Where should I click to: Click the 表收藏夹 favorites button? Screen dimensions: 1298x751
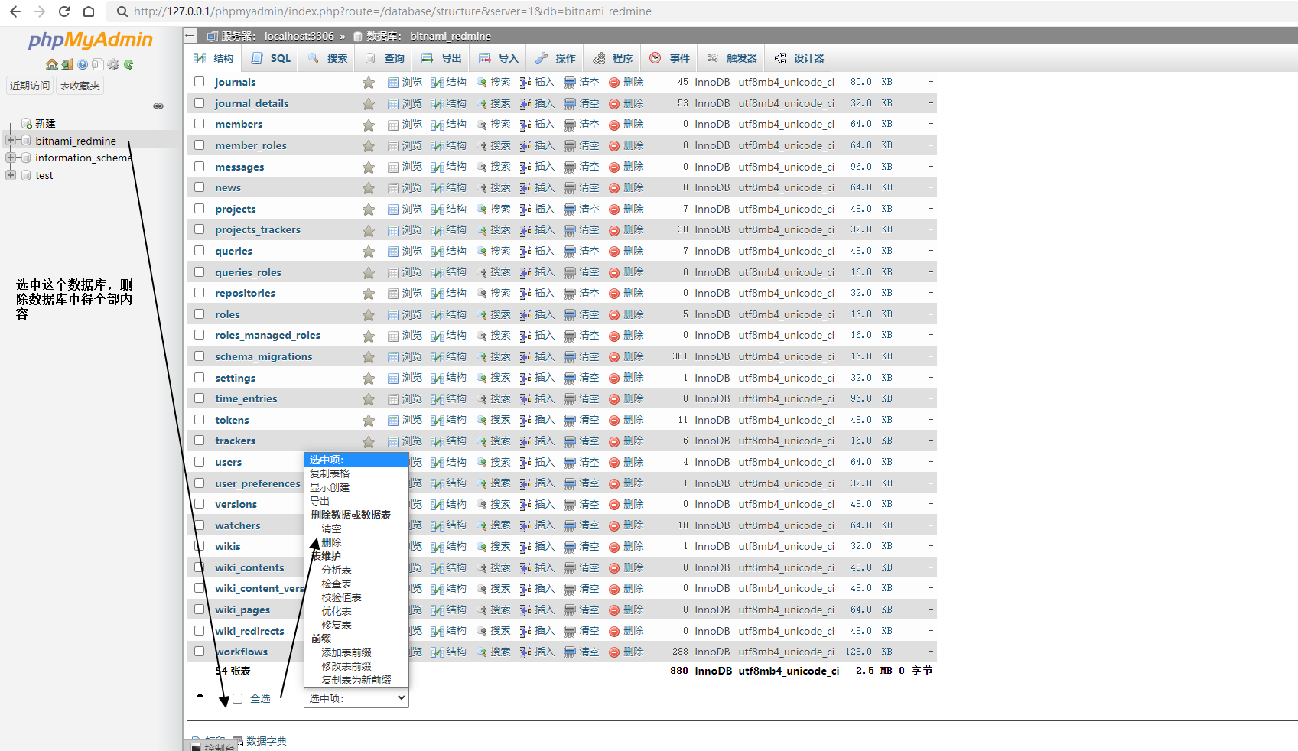coord(80,86)
